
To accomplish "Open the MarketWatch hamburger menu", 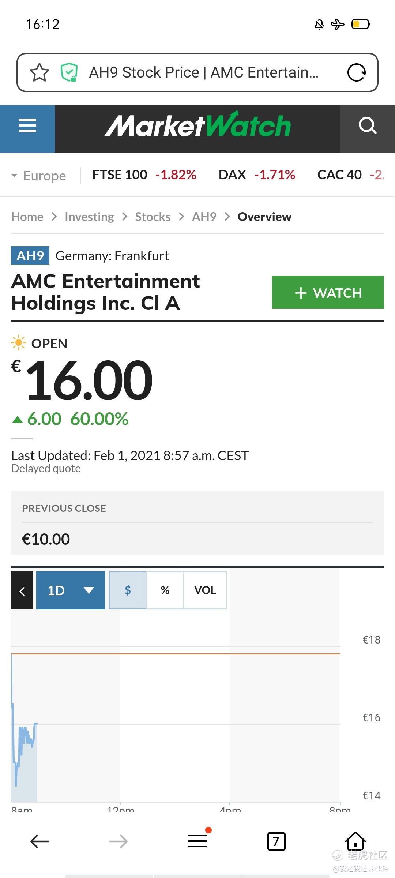I will [x=27, y=126].
